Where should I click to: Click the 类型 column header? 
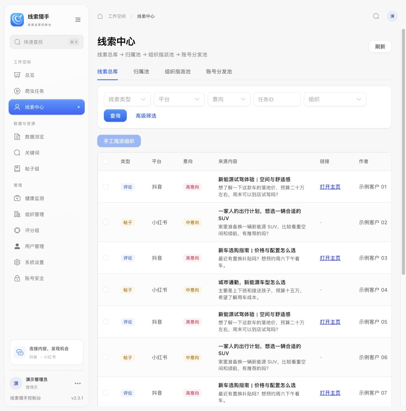125,161
